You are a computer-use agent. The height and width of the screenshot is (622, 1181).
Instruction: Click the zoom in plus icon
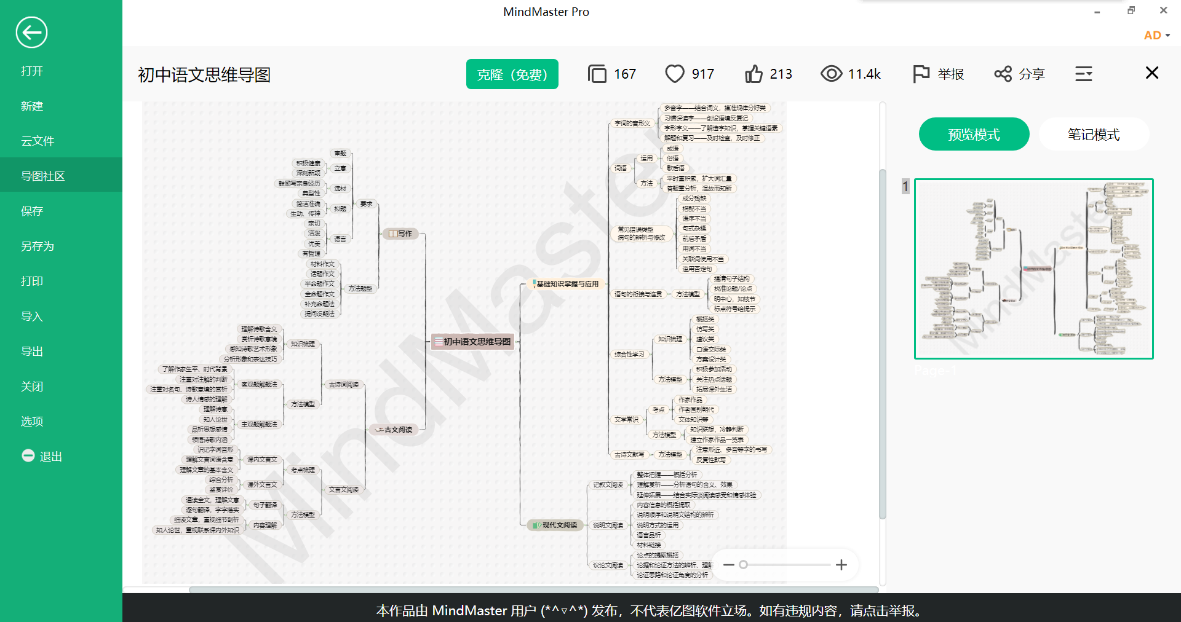point(841,565)
